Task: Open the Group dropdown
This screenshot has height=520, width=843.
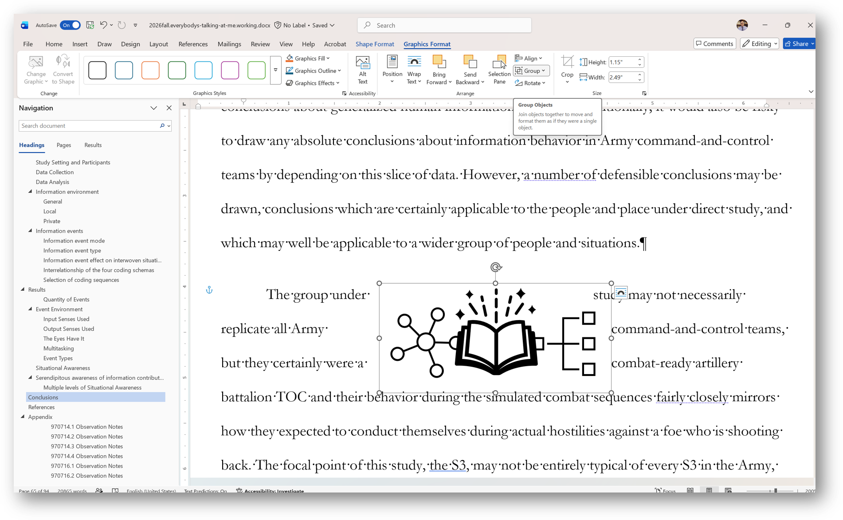Action: point(531,70)
